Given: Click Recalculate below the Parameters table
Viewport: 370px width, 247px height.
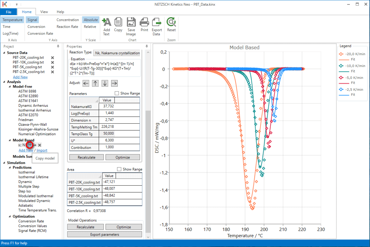Looking at the screenshot, I should [87, 157].
